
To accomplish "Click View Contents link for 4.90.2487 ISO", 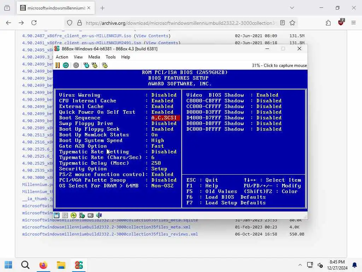I will 152,36.
